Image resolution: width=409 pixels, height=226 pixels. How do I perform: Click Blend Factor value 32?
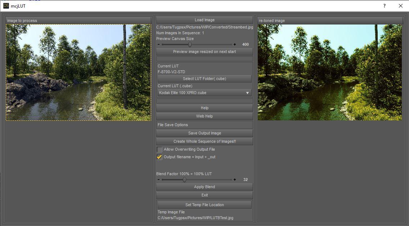tap(246, 180)
